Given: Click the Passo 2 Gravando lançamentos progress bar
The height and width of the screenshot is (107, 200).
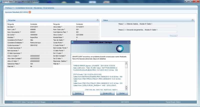Looking at the screenshot, I should point(148,32).
